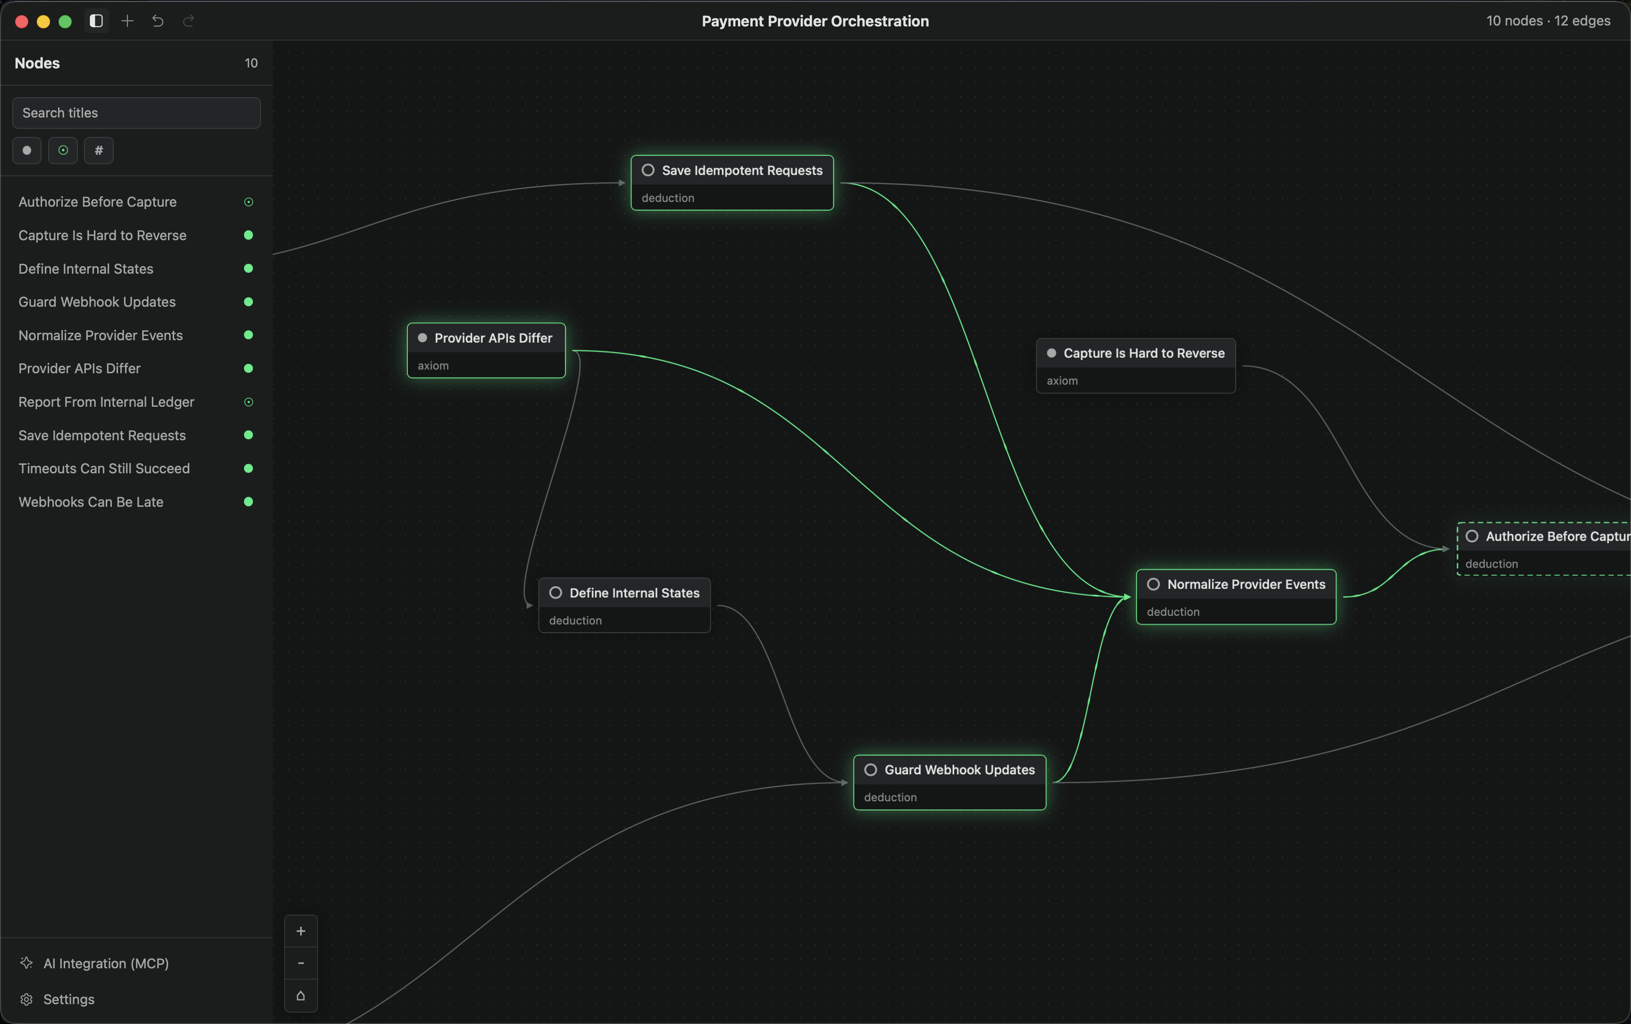
Task: Select Webhooks Can Be Late in list
Action: click(x=136, y=502)
